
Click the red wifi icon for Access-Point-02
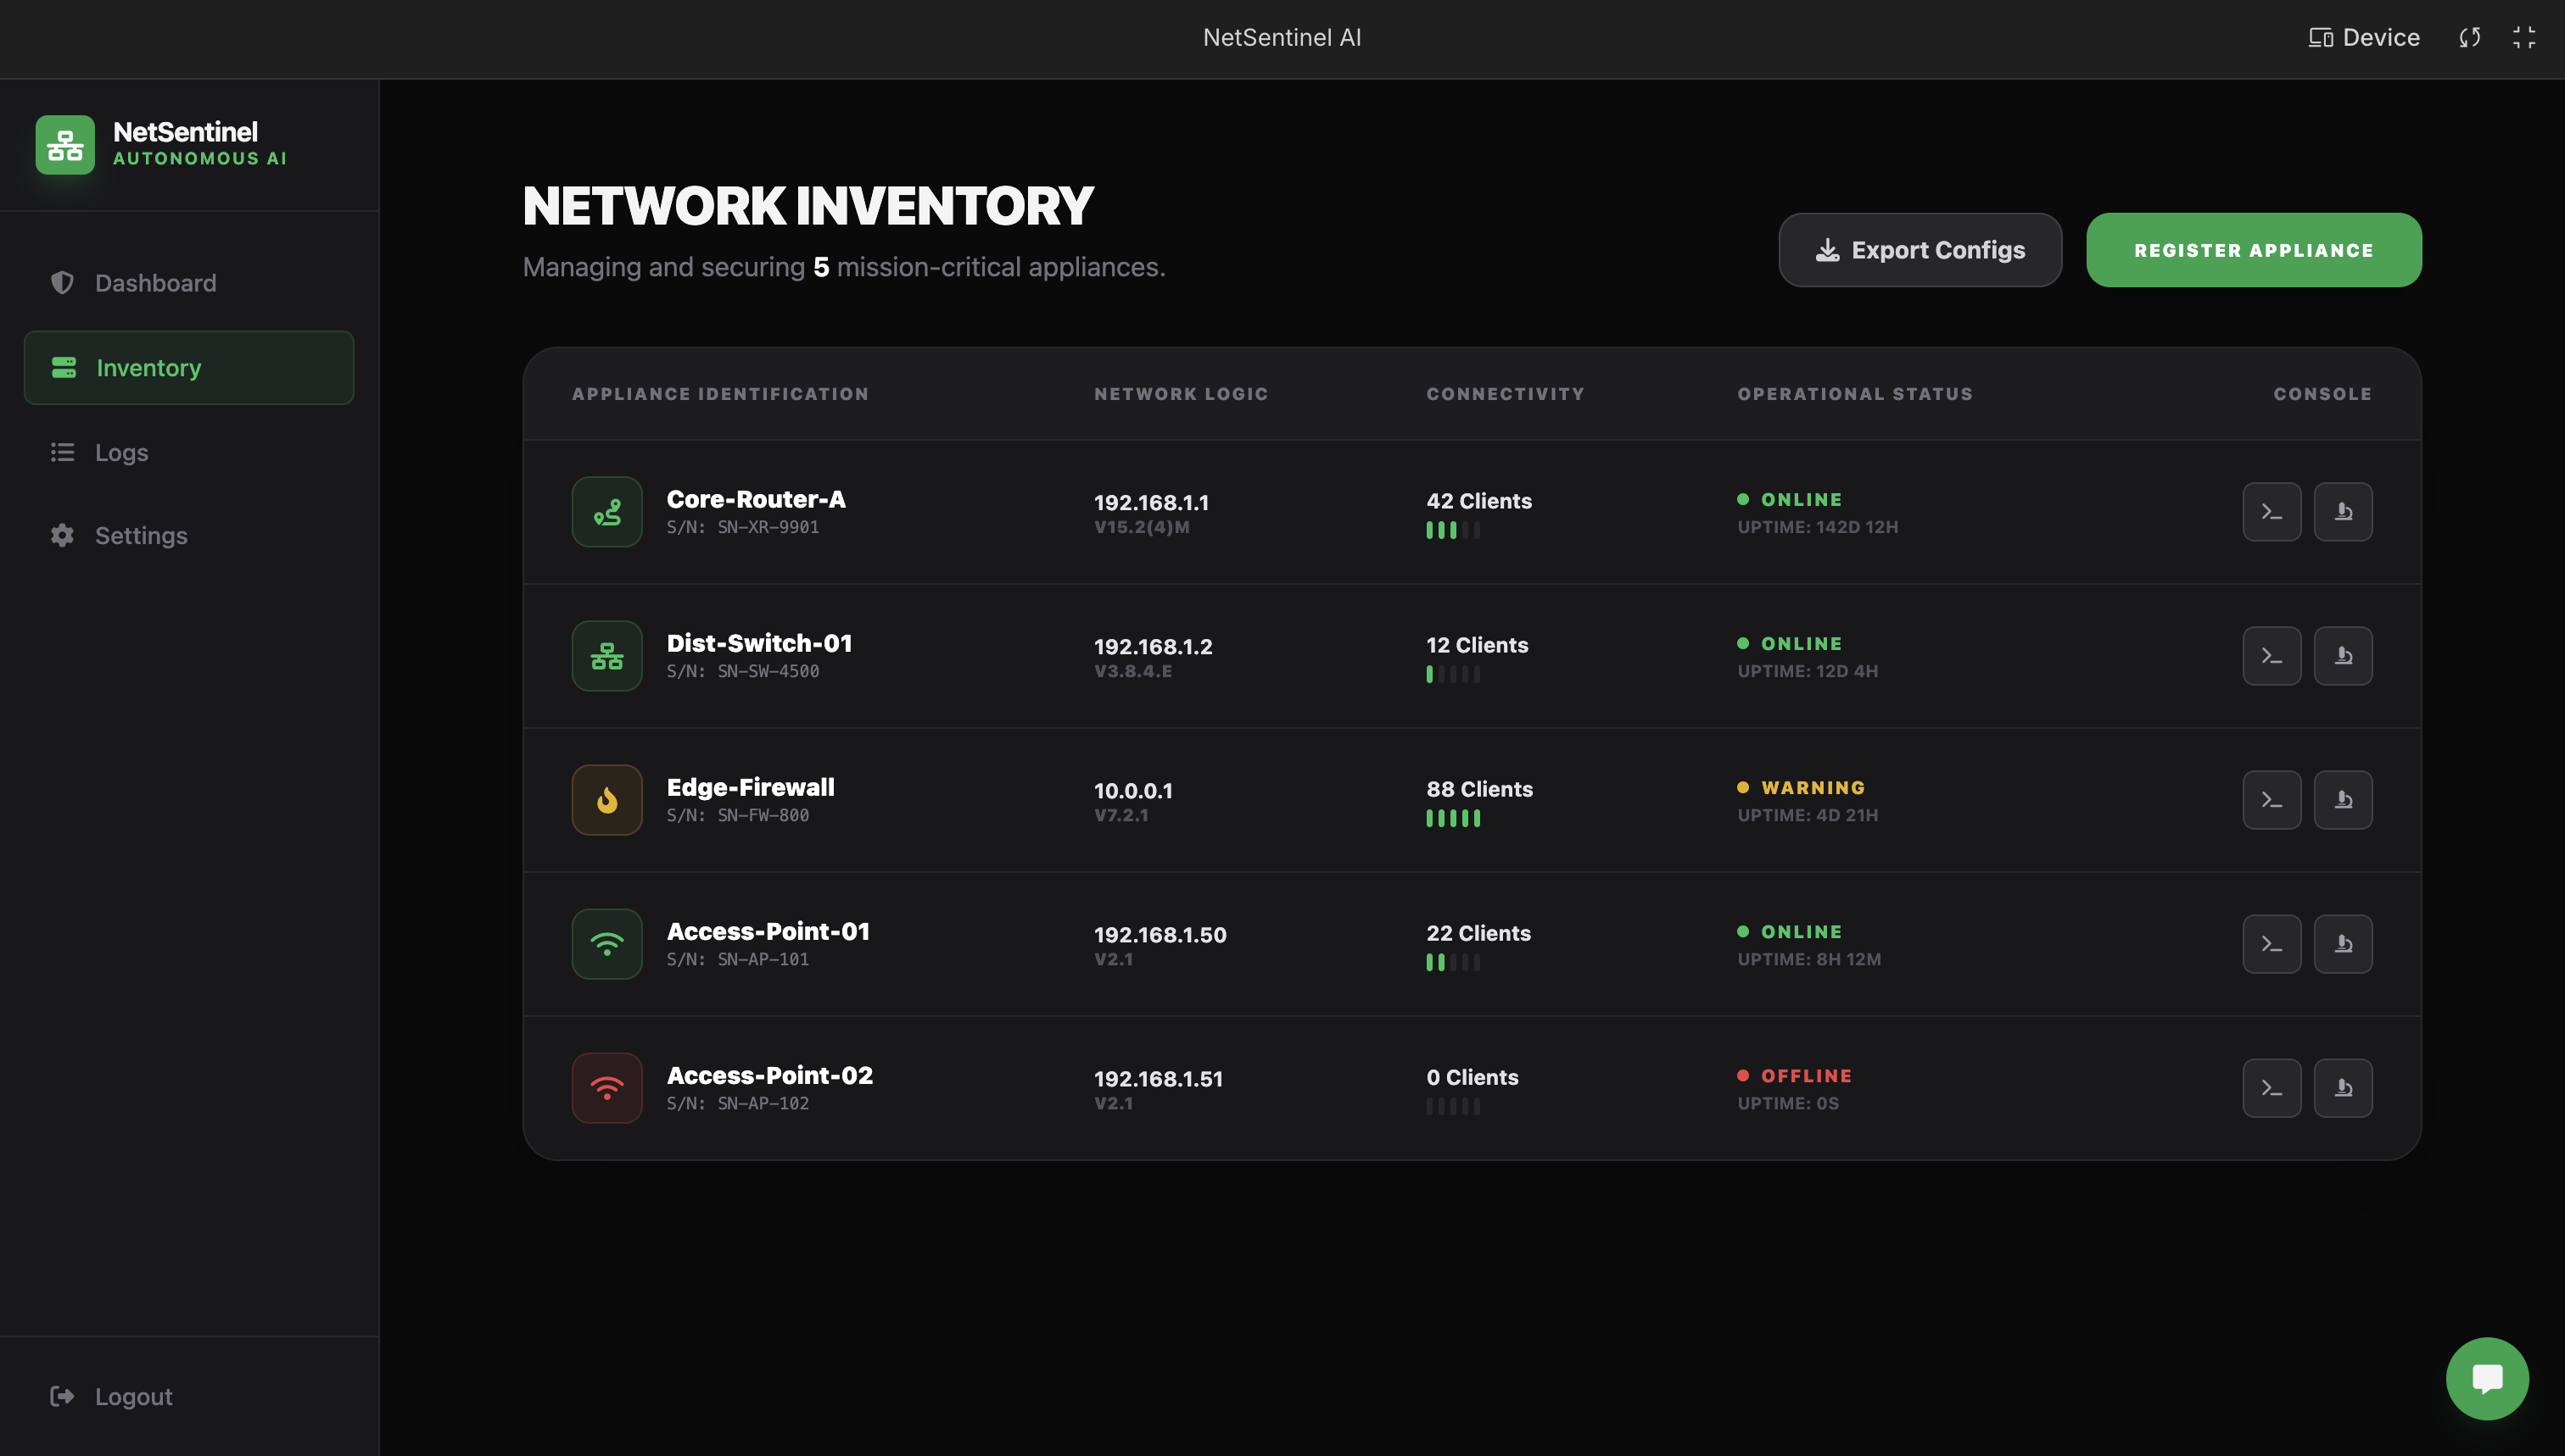(606, 1088)
